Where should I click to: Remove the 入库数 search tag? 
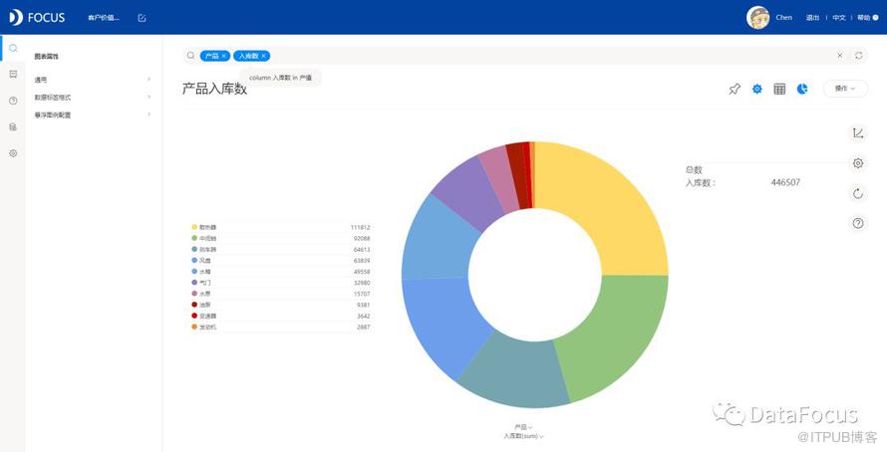[264, 56]
